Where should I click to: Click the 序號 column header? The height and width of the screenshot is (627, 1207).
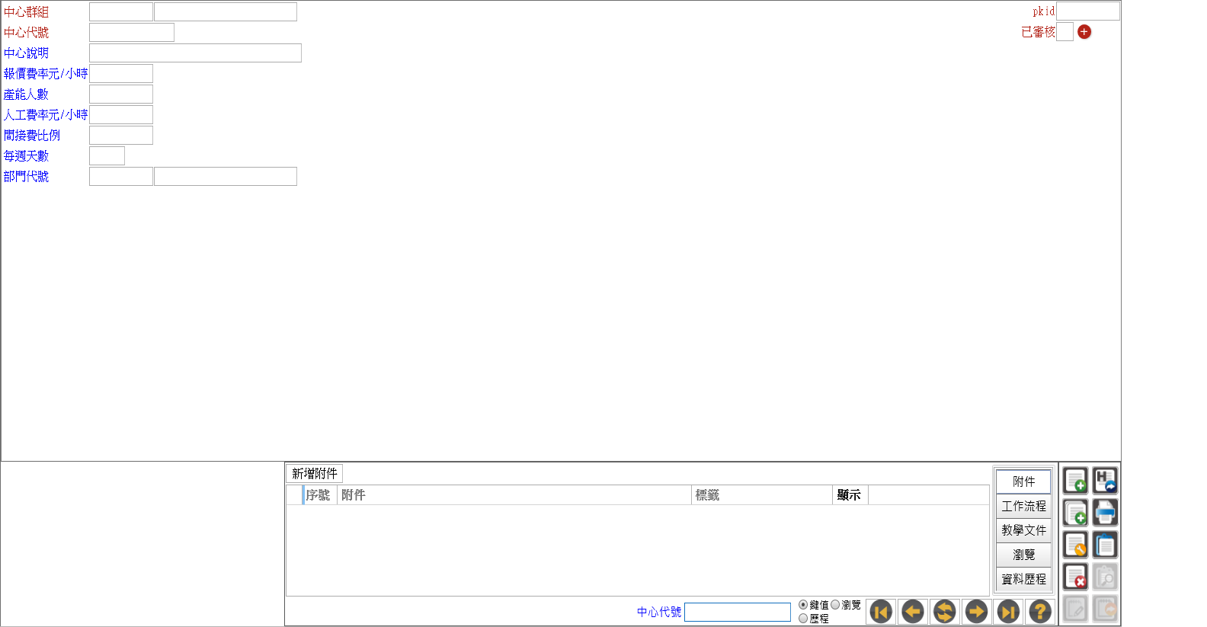319,495
